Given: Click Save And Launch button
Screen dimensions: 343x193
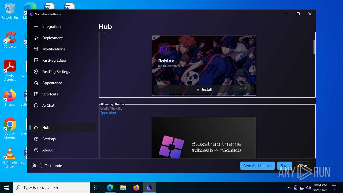Looking at the screenshot, I should (x=257, y=166).
